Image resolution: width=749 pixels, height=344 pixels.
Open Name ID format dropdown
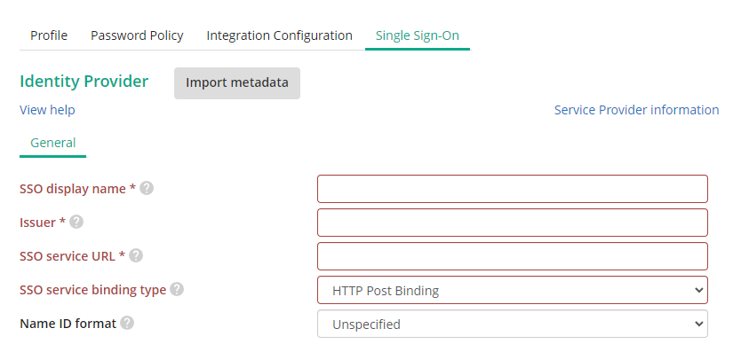[x=513, y=324]
